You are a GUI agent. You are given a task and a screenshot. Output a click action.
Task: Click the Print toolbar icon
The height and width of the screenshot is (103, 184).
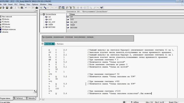(11, 8)
